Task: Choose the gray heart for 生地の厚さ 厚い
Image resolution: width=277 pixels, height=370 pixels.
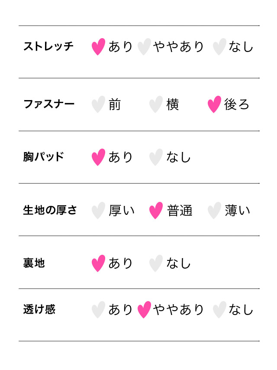Action: click(x=98, y=211)
